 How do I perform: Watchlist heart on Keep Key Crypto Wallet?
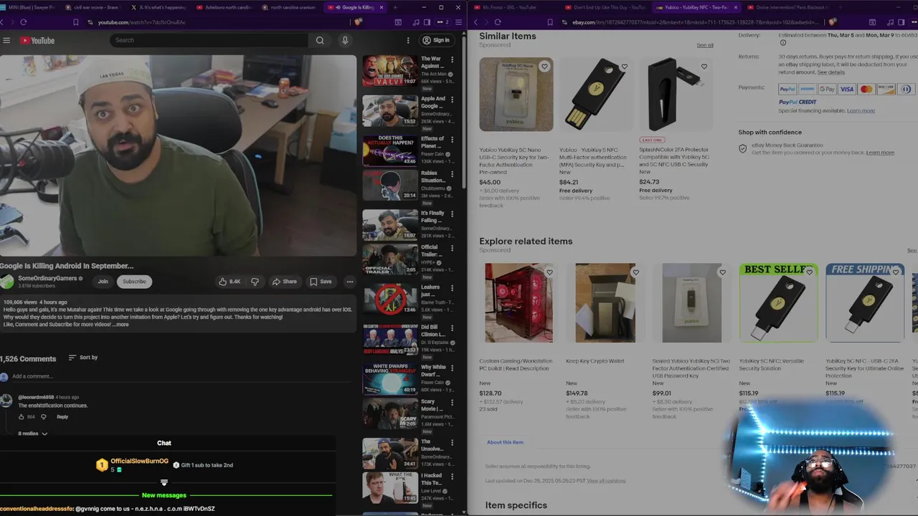(x=635, y=272)
